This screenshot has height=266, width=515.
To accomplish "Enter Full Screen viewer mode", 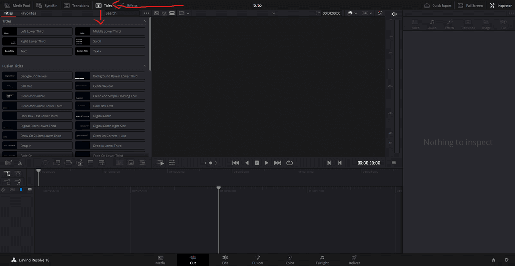I will 470,6.
